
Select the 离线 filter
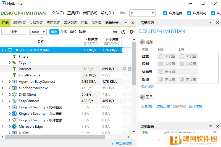point(73,32)
